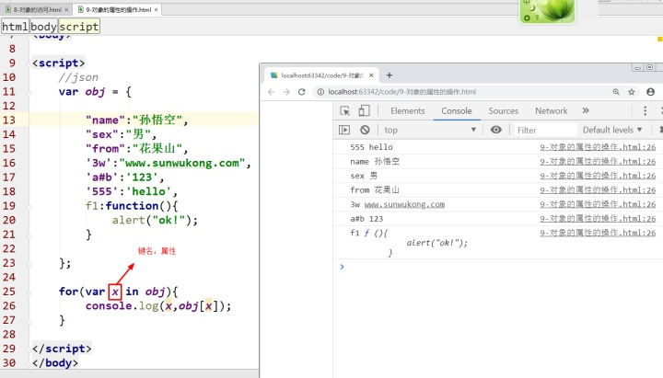Switch to the 9-对象的属性的操作.html editor tab
This screenshot has height=378, width=663.
point(119,10)
